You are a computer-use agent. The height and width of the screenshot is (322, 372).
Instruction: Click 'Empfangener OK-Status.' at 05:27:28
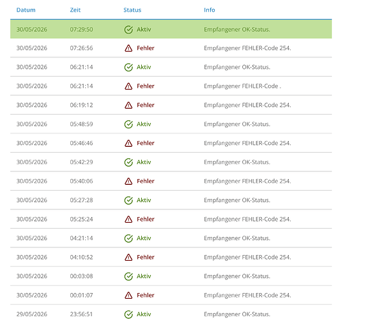[x=237, y=200]
